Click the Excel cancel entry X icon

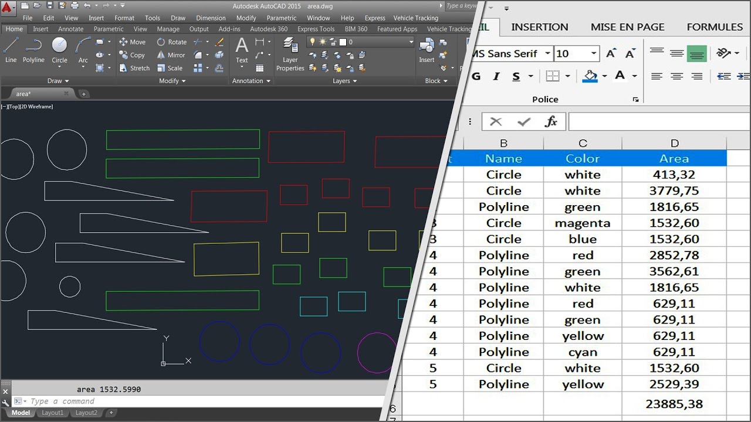[x=496, y=121]
